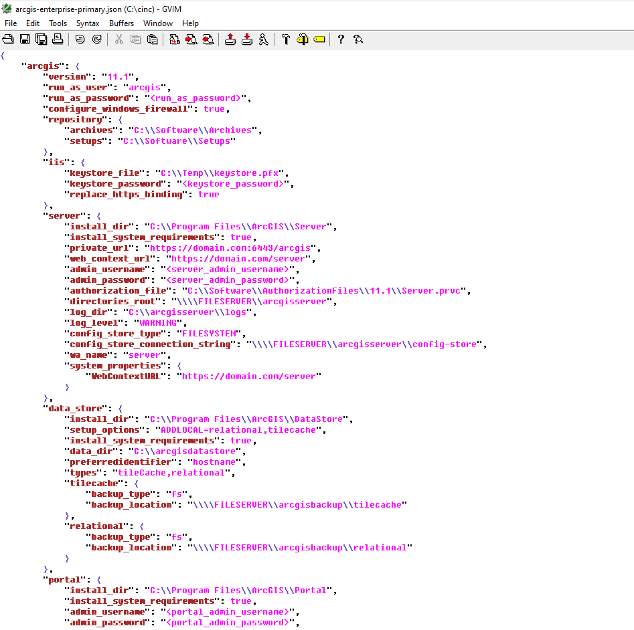Open the Find and Replace tool icon
This screenshot has height=630, width=634.
(x=175, y=39)
